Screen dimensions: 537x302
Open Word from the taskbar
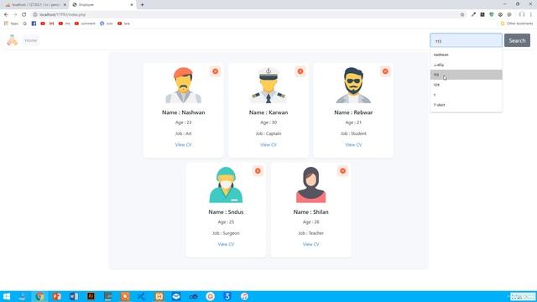[74, 296]
